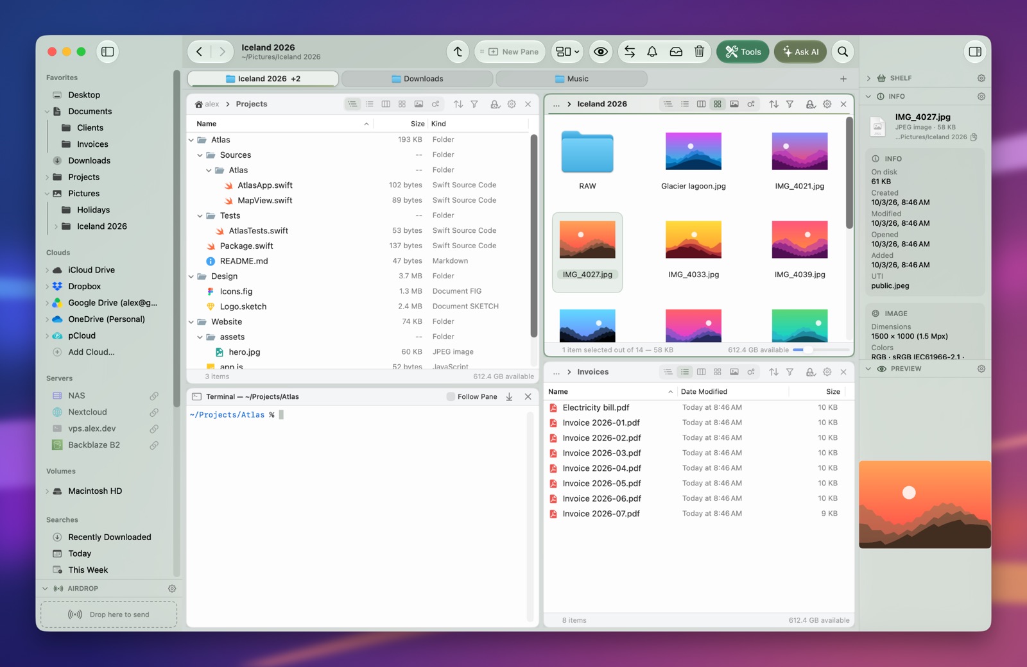Close the Iceland 2026 pane

click(843, 104)
